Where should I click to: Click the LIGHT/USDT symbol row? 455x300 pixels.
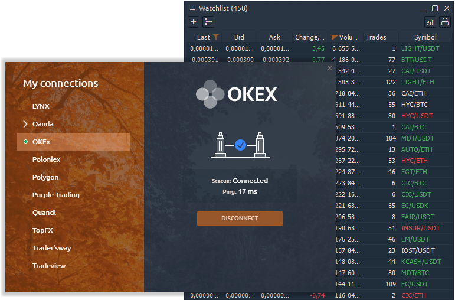coord(420,48)
